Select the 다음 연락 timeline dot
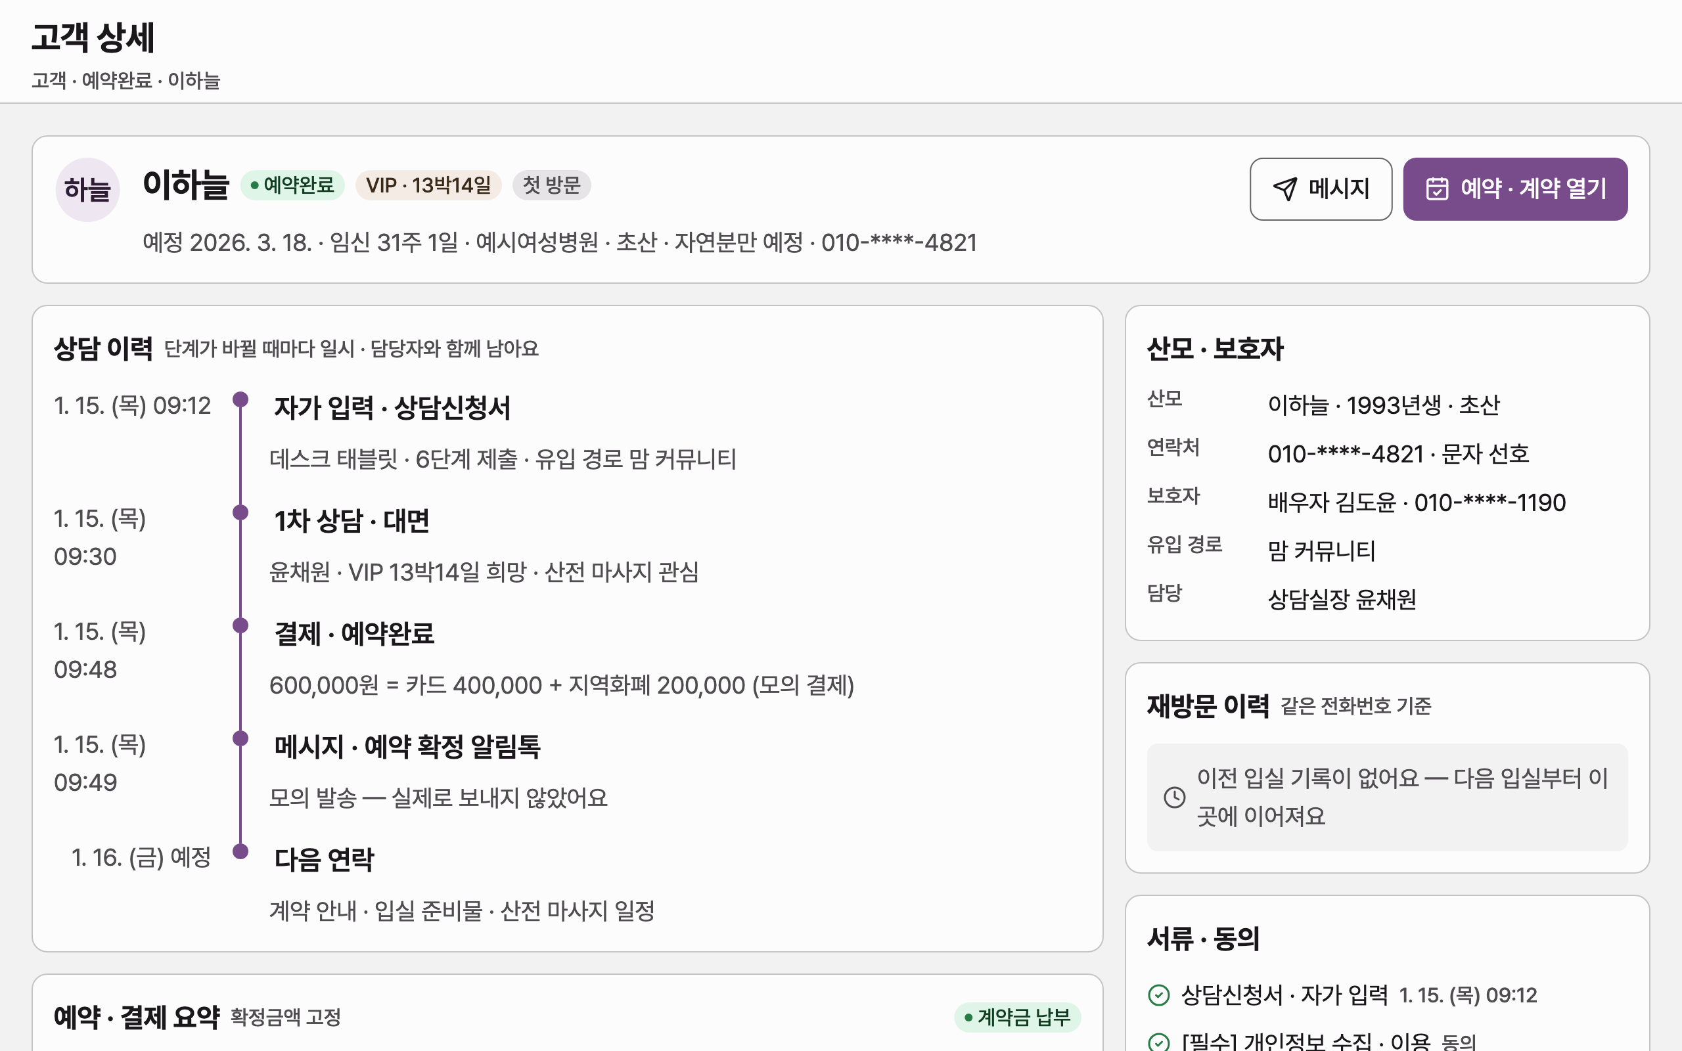Viewport: 1682px width, 1051px height. (x=240, y=851)
